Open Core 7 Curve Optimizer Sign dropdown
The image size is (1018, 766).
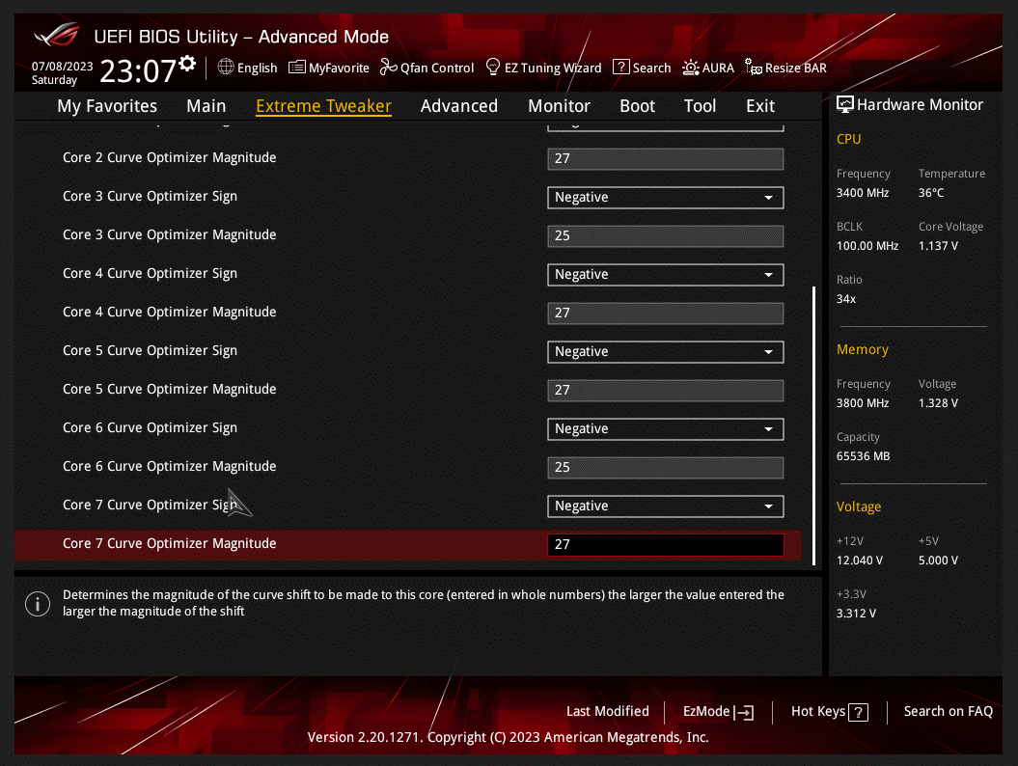pyautogui.click(x=666, y=506)
